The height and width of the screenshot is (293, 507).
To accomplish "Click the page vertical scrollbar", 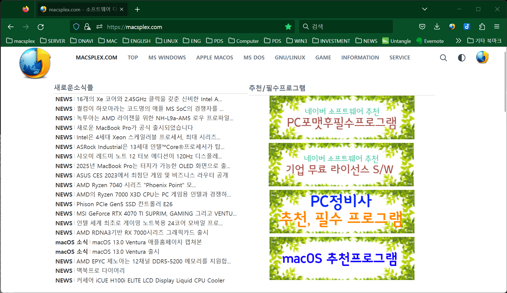I will coord(505,82).
